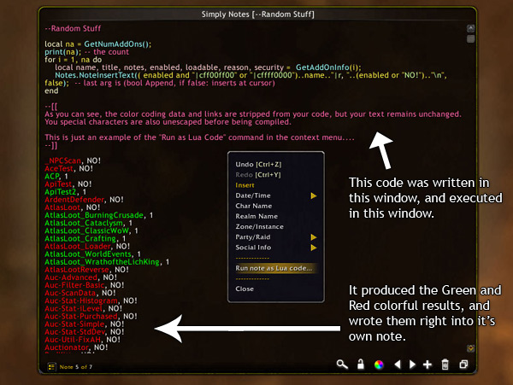
Task: Expand the Social Info submenu arrow
Action: click(x=314, y=248)
